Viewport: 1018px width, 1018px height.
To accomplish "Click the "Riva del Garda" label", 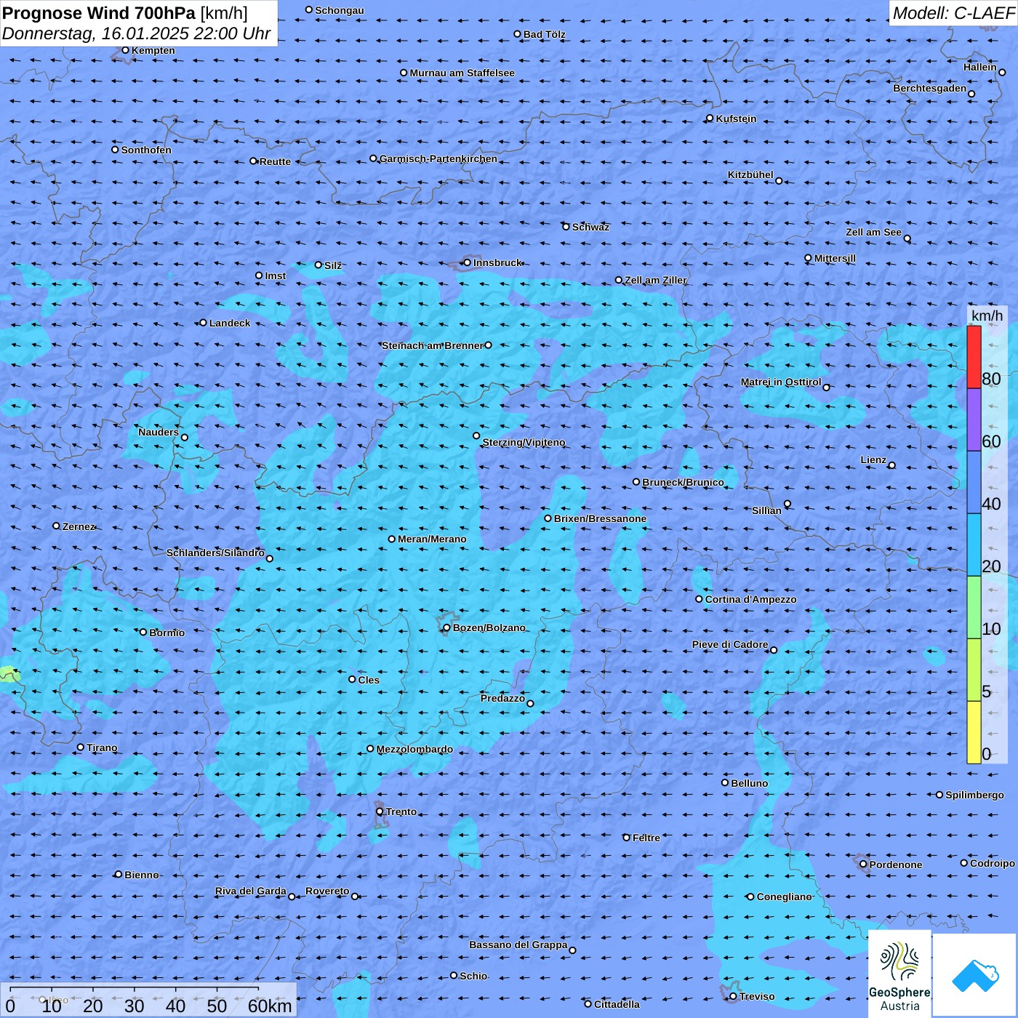I will click(x=251, y=891).
